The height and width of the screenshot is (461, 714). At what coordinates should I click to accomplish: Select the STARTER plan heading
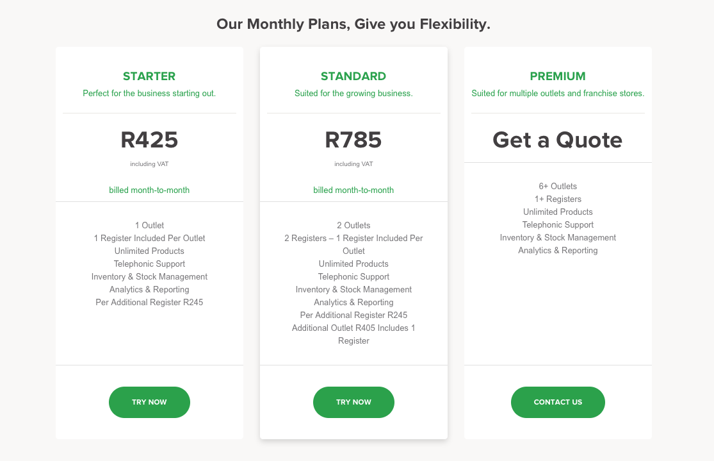[x=149, y=76]
